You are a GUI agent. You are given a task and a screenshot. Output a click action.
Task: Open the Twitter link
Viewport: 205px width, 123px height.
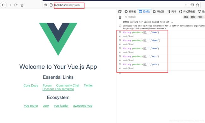click(x=88, y=85)
